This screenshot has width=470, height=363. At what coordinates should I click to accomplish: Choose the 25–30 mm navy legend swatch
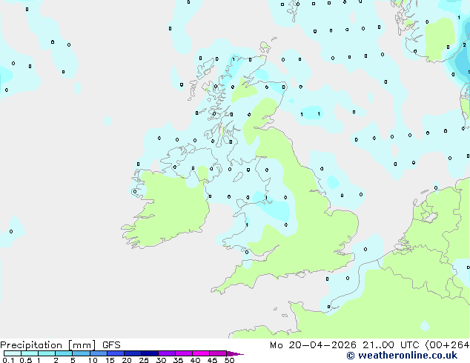click(150, 353)
